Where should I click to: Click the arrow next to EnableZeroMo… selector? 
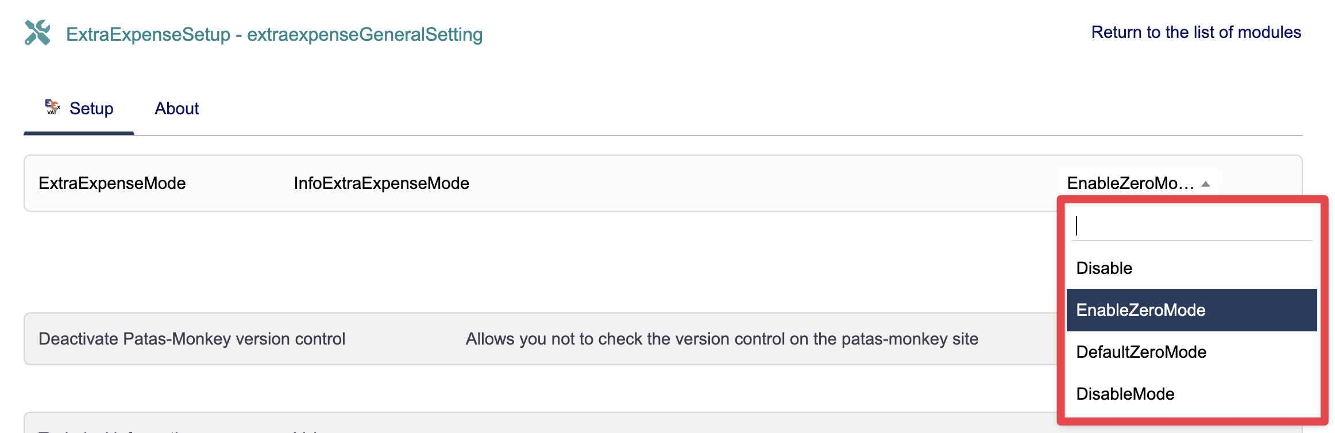click(x=1206, y=184)
